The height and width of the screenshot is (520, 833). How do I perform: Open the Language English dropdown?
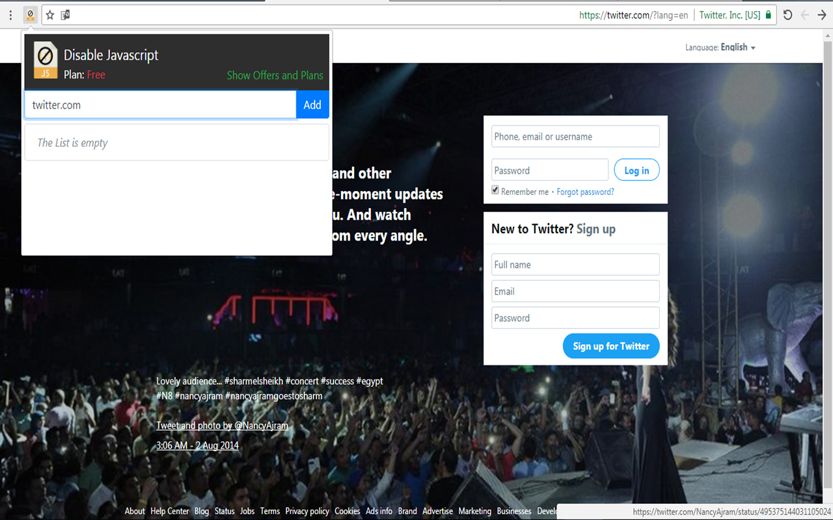(x=720, y=47)
